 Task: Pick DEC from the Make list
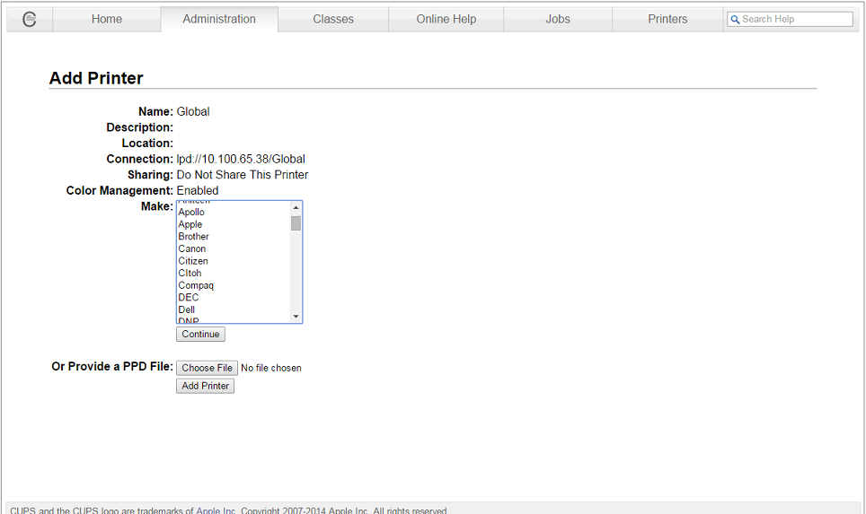click(234, 298)
